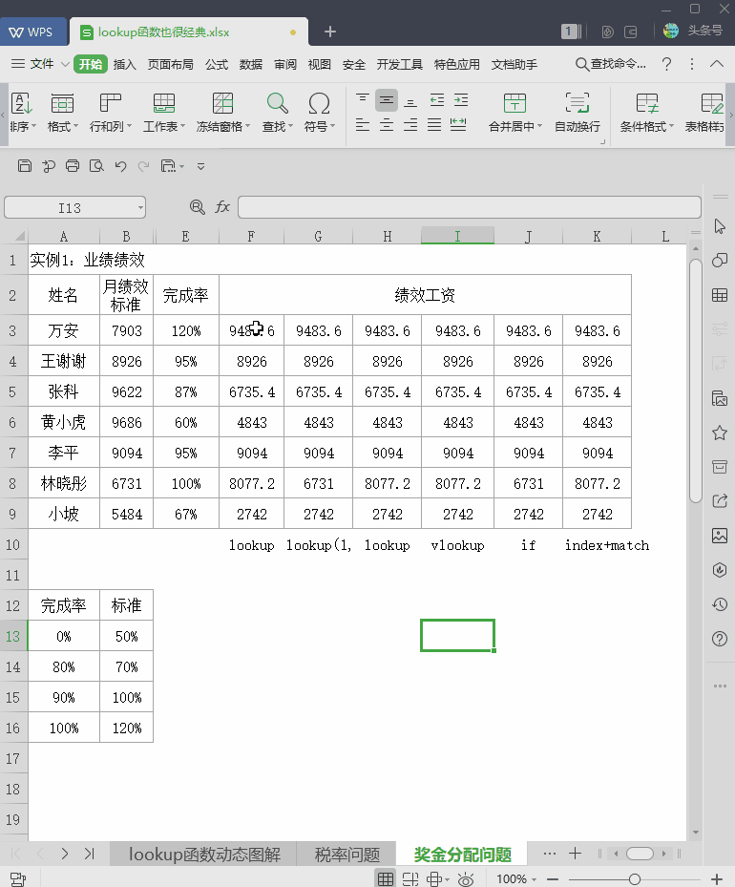Open the Worksheet (工作表) tool
The width and height of the screenshot is (735, 887).
tap(164, 112)
